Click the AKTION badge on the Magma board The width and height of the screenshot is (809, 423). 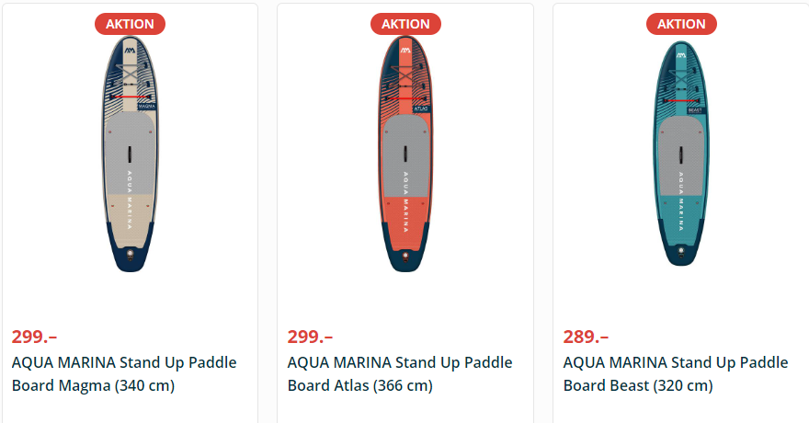tap(130, 24)
